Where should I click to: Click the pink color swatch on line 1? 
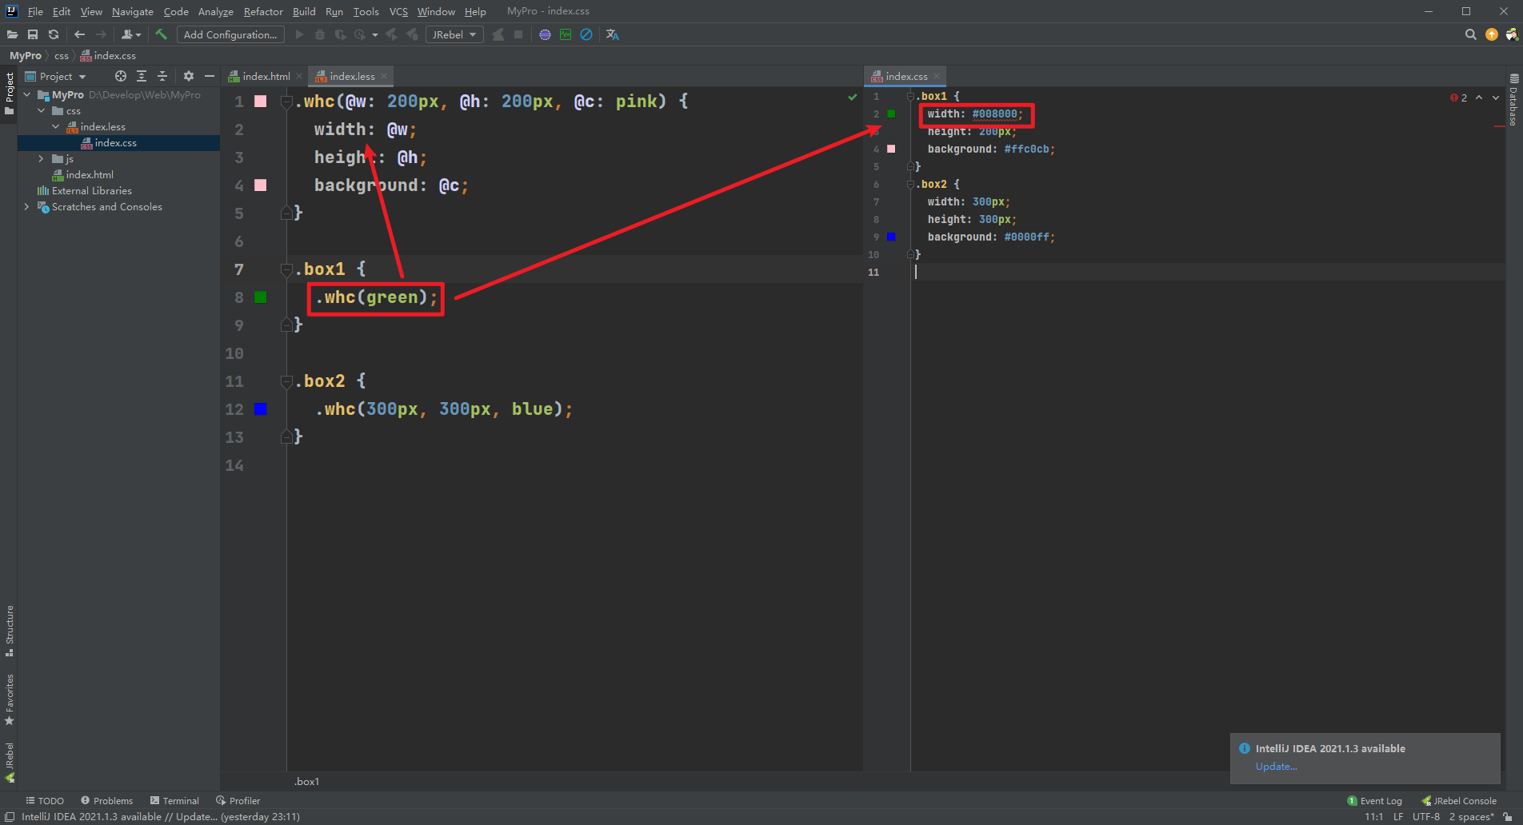point(261,102)
